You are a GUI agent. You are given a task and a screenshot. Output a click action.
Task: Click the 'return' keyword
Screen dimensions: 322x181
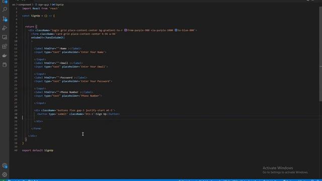coord(30,27)
